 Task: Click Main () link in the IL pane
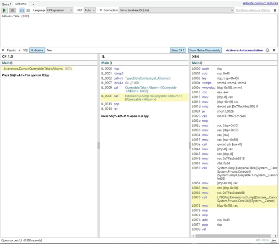coord(106,63)
